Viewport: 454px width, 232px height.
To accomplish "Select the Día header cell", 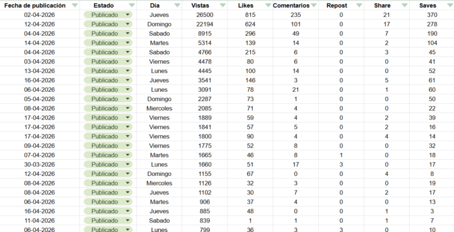I will pyautogui.click(x=160, y=6).
